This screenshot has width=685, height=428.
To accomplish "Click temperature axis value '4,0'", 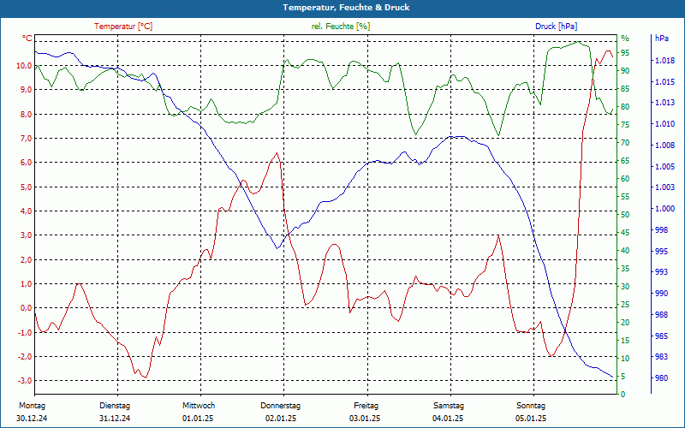I will click(26, 211).
